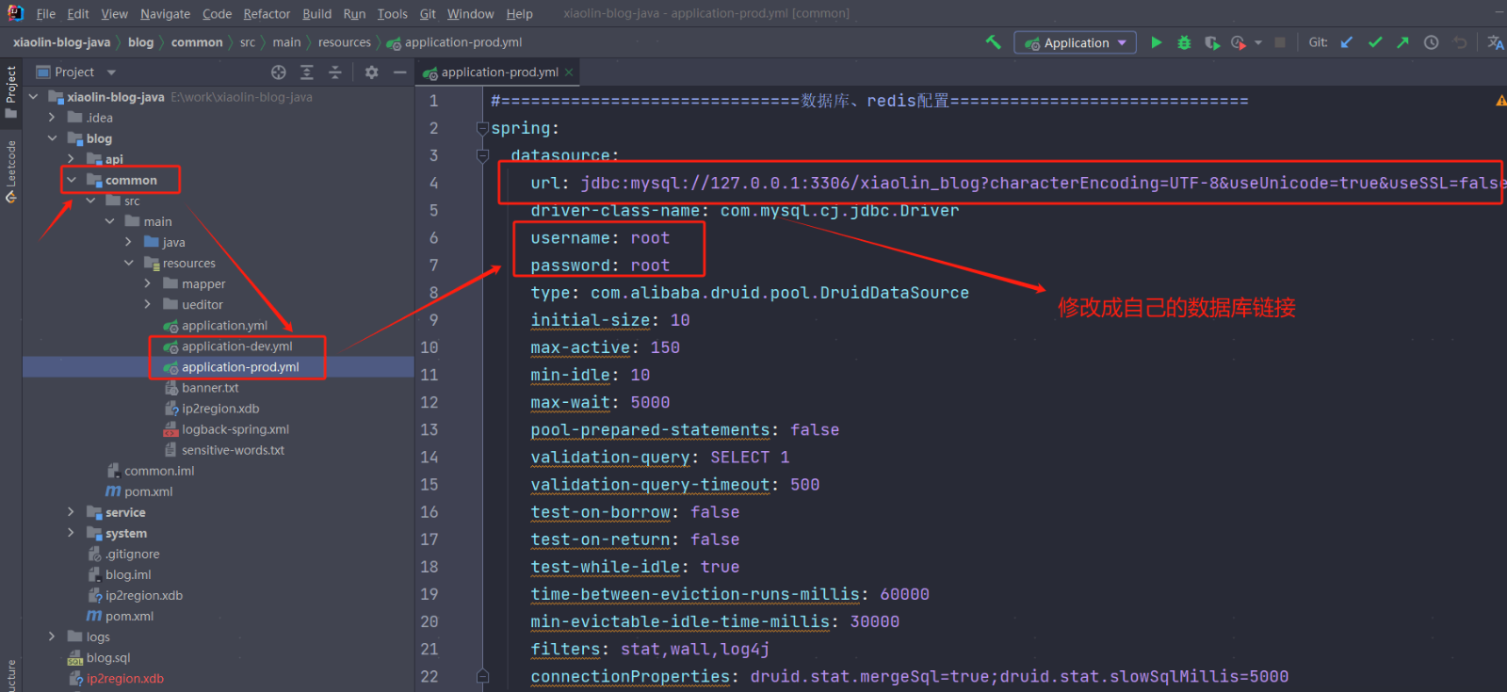Click the Rollback undo arrow icon
Screen dimensions: 1507x692
point(1460,42)
